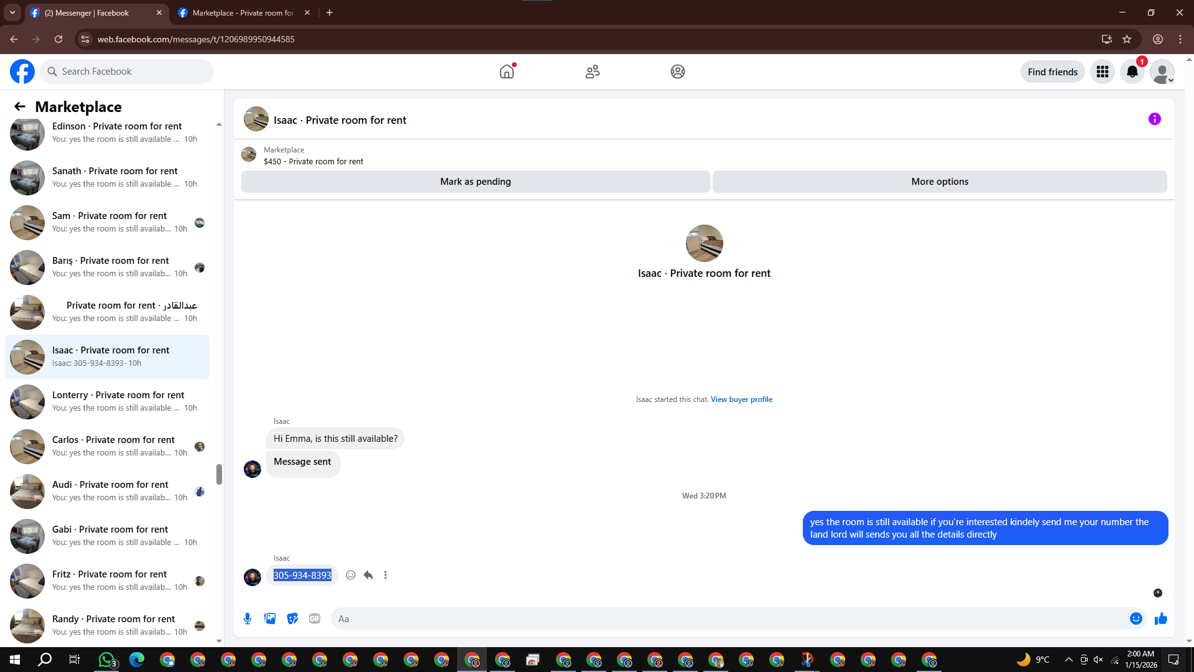Viewport: 1194px width, 672px height.
Task: Open the attach photo icon
Action: pos(270,618)
